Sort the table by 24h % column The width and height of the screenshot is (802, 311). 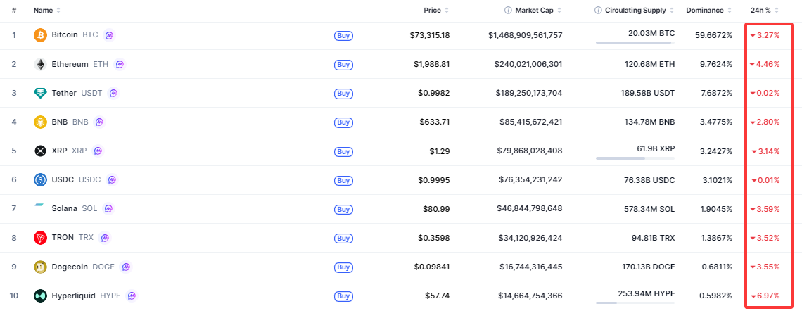click(764, 11)
